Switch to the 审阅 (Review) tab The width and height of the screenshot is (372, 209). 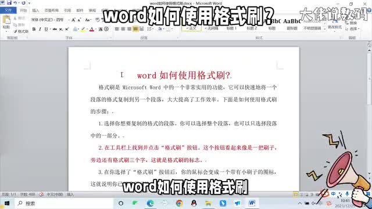point(92,10)
